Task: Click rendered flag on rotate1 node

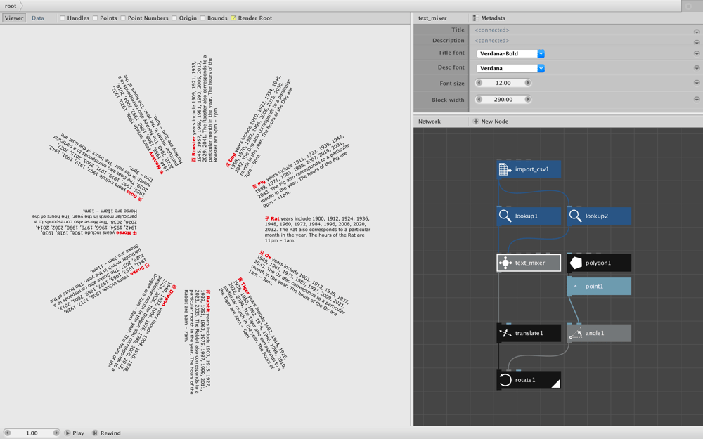Action: [556, 383]
